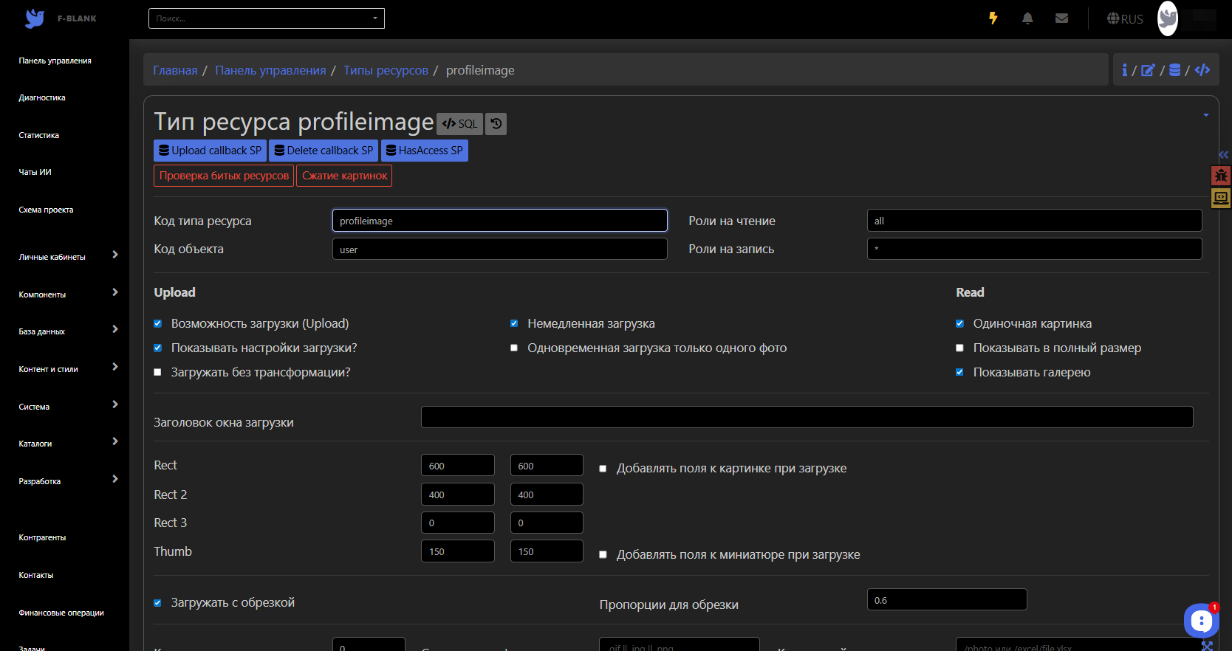Enable "Загружать без трансформации?" checkbox
The width and height of the screenshot is (1232, 651).
[x=157, y=373]
